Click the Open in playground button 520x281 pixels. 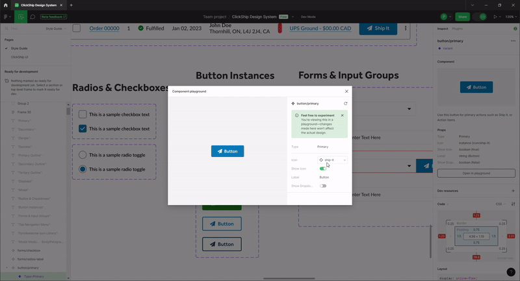pos(476,173)
